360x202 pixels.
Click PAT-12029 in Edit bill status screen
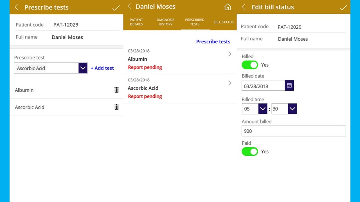click(289, 27)
